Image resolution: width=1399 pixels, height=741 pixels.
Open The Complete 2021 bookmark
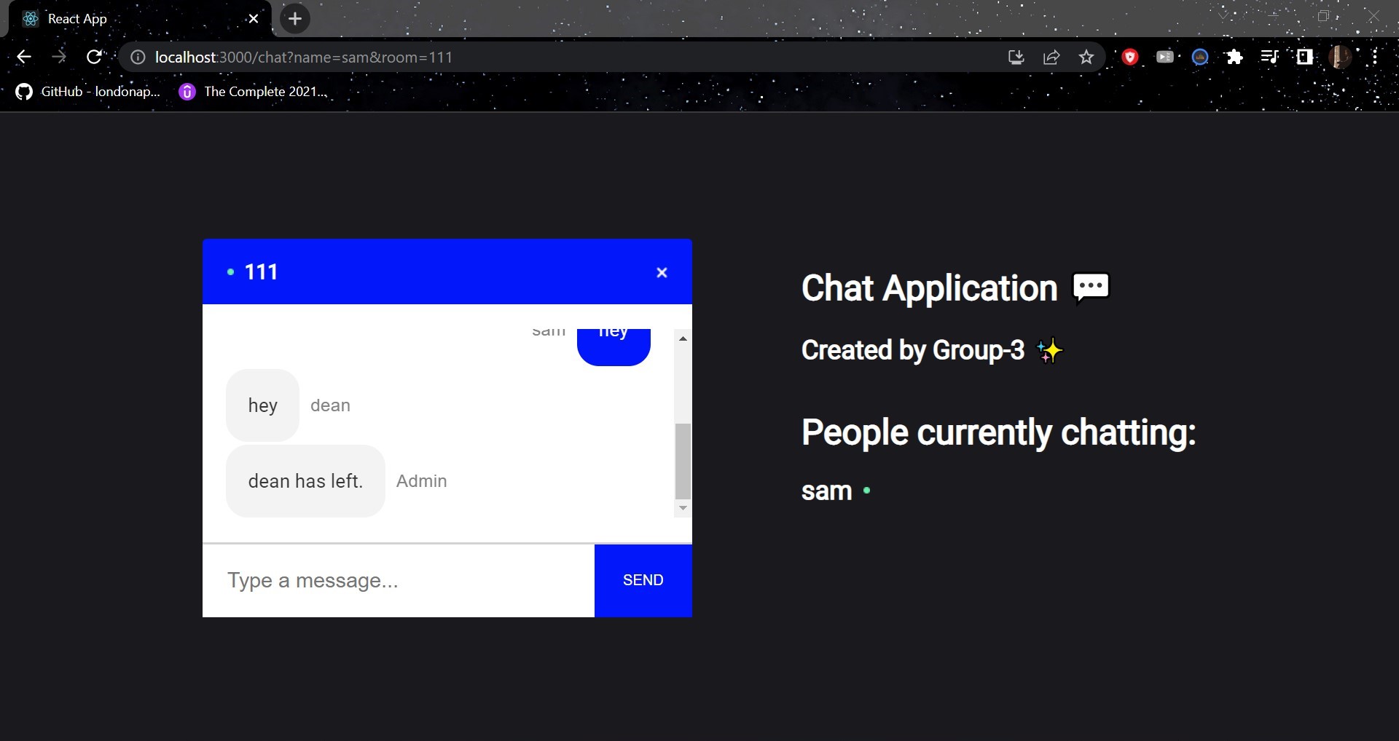(x=253, y=92)
